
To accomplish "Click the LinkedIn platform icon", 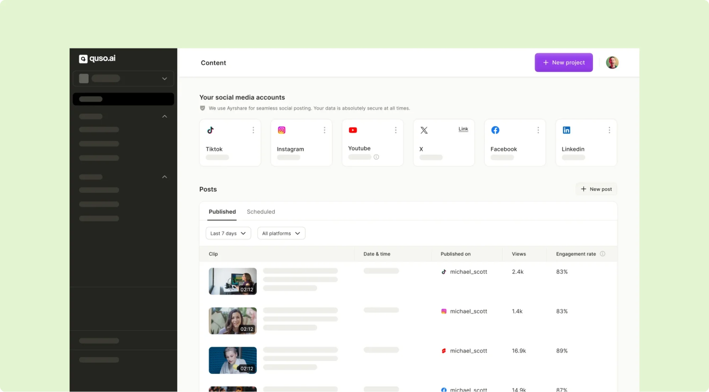I will coord(566,130).
